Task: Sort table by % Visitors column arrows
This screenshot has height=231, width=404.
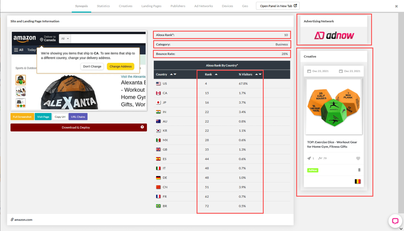Action: [x=258, y=74]
